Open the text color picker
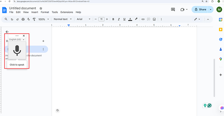The width and height of the screenshot is (224, 116). click(130, 19)
